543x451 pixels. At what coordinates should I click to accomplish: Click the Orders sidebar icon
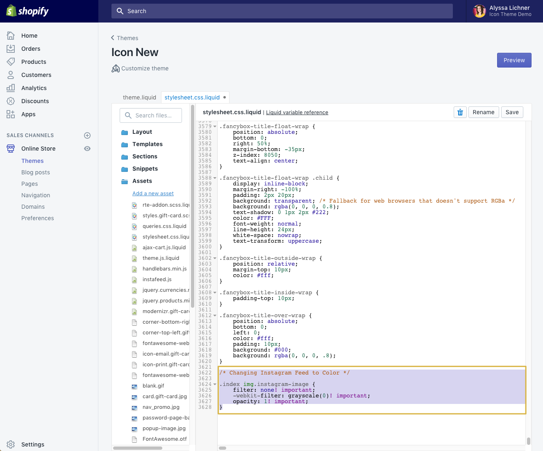[11, 49]
